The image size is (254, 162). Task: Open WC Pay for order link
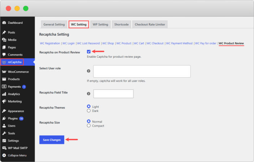[x=206, y=43]
